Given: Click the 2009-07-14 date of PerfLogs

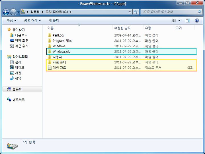Looking at the screenshot, I should pyautogui.click(x=128, y=35).
